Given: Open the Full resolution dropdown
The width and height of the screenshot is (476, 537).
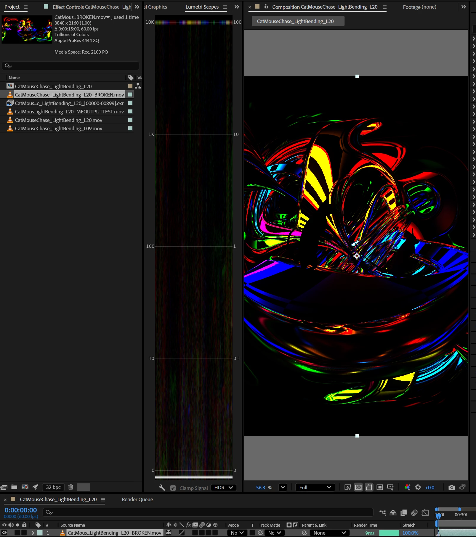Looking at the screenshot, I should pyautogui.click(x=315, y=487).
